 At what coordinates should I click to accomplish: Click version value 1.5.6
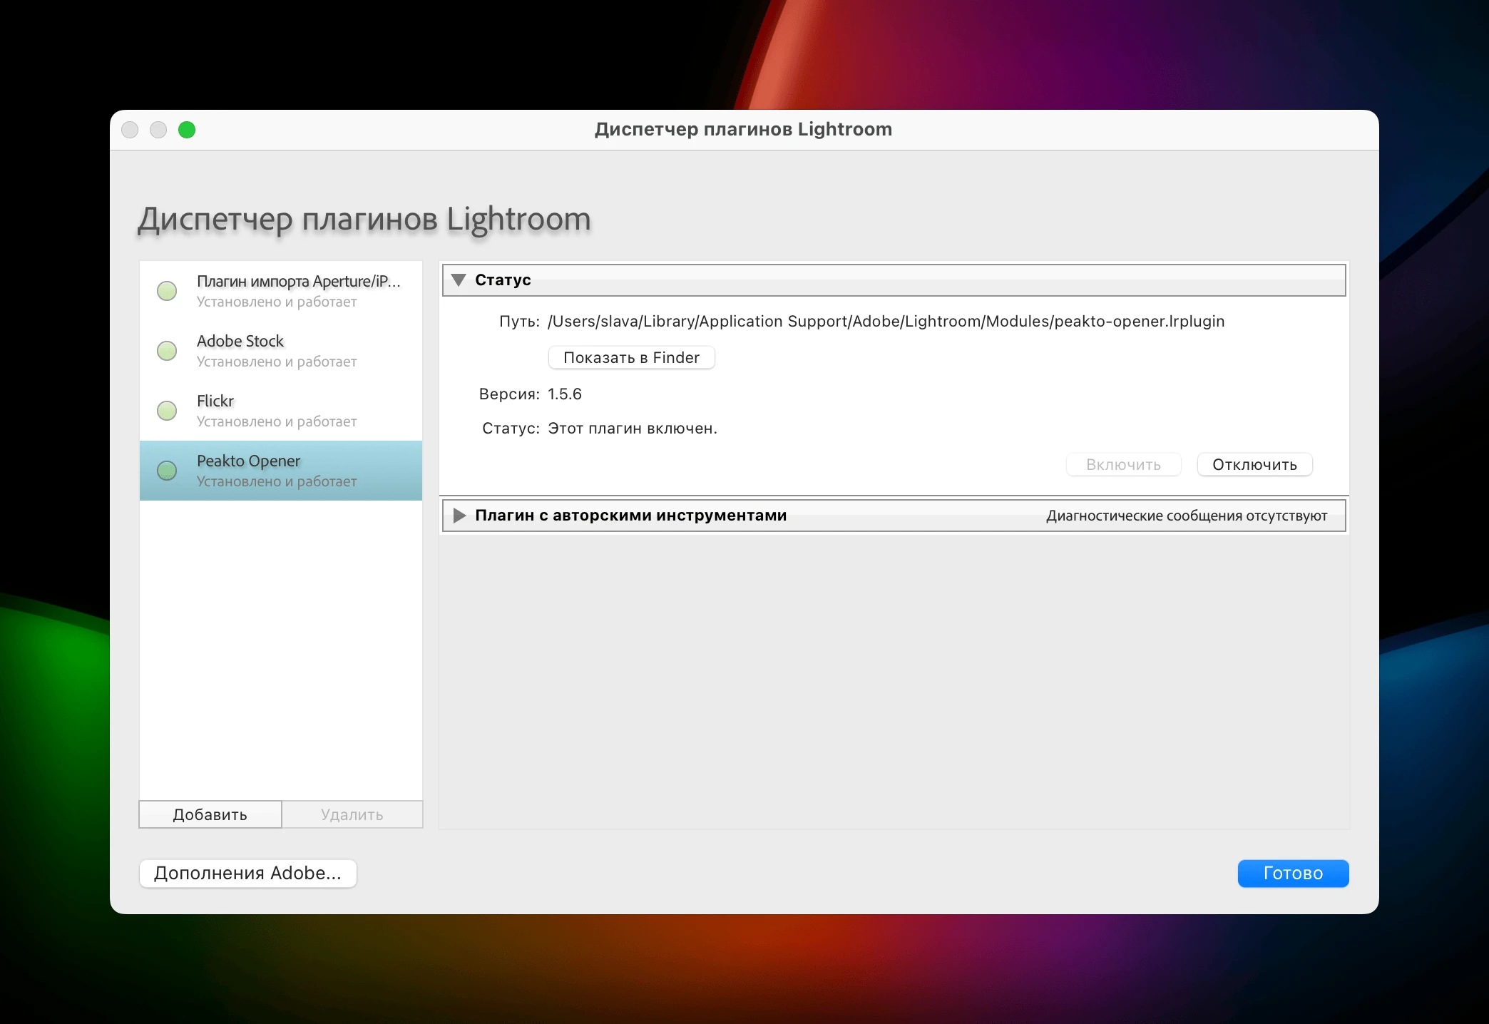[x=565, y=394]
